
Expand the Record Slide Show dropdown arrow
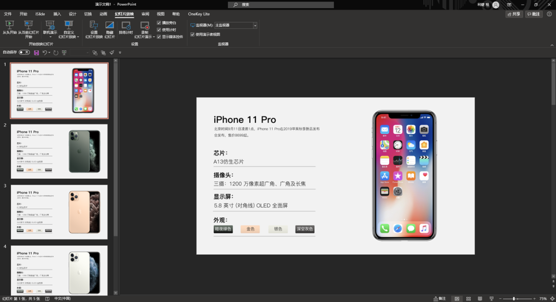[x=154, y=37]
